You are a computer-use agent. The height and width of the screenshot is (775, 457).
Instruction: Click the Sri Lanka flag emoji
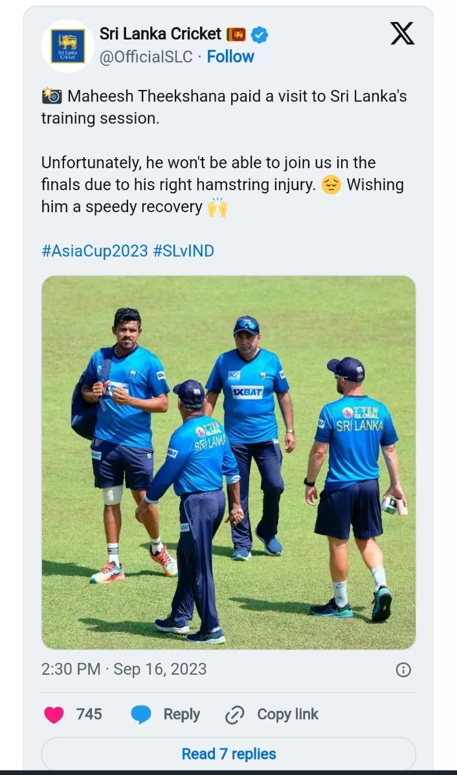(x=236, y=34)
